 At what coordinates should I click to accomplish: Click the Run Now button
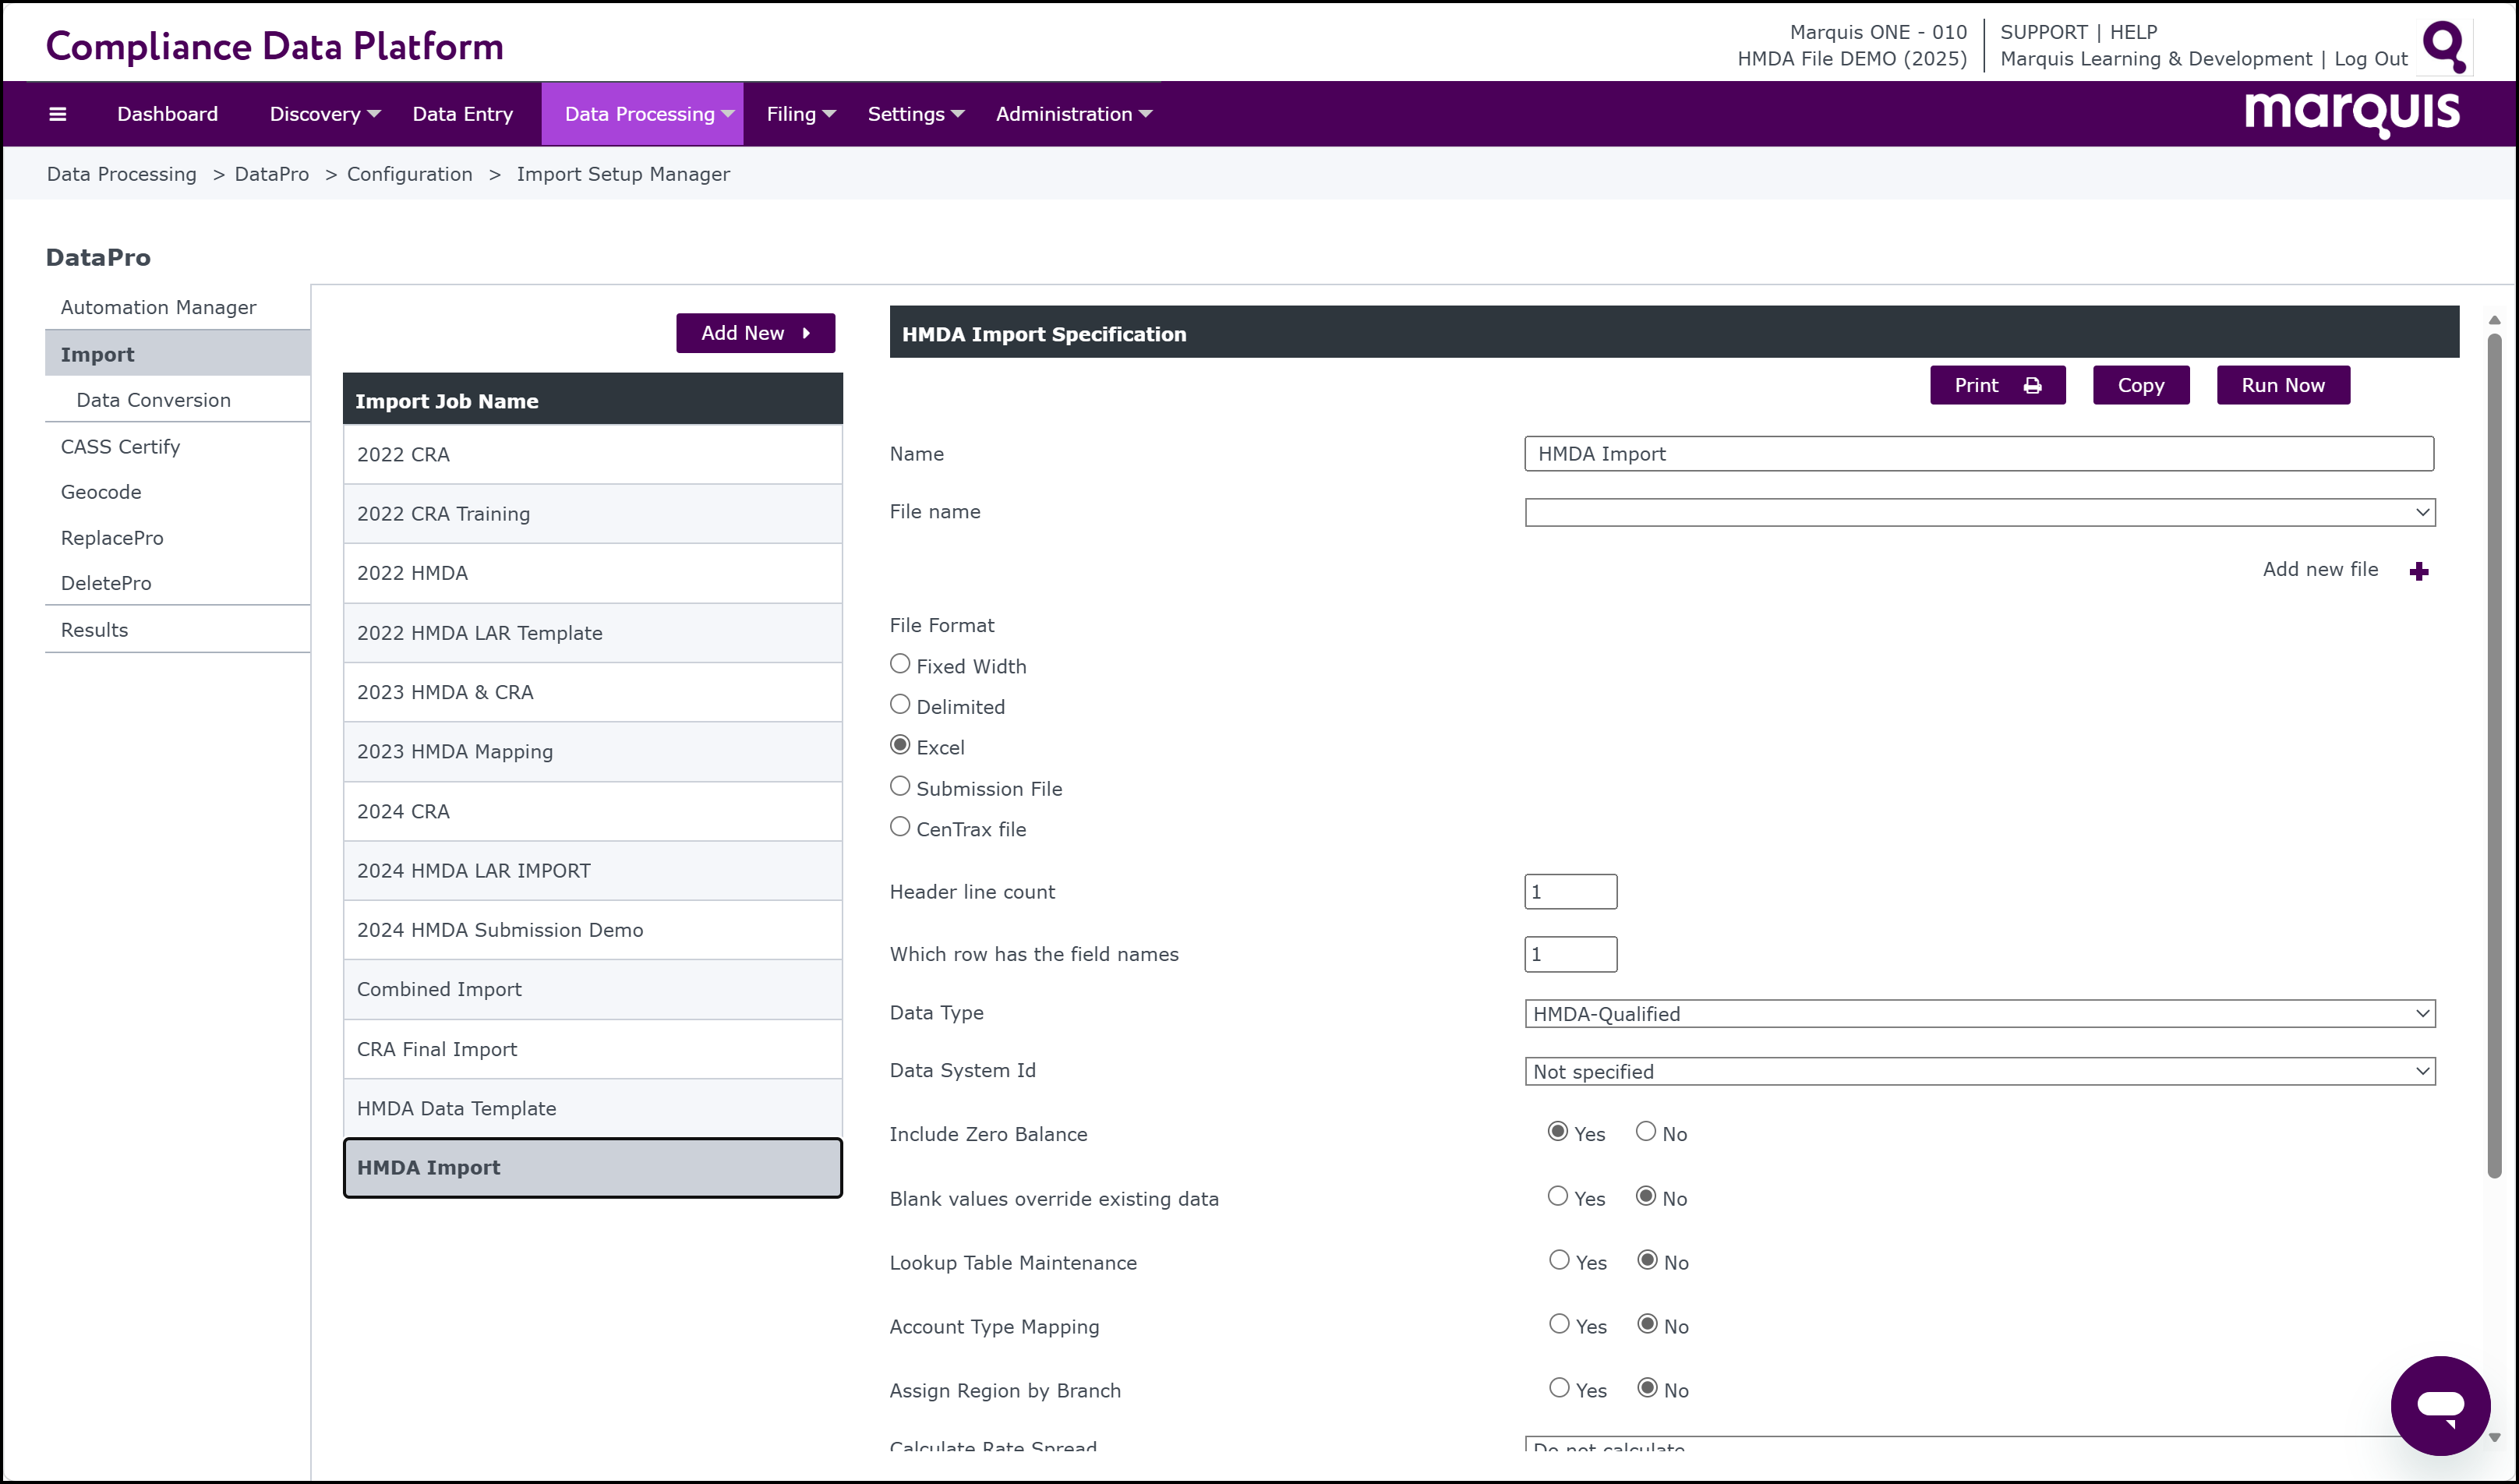[x=2283, y=386]
